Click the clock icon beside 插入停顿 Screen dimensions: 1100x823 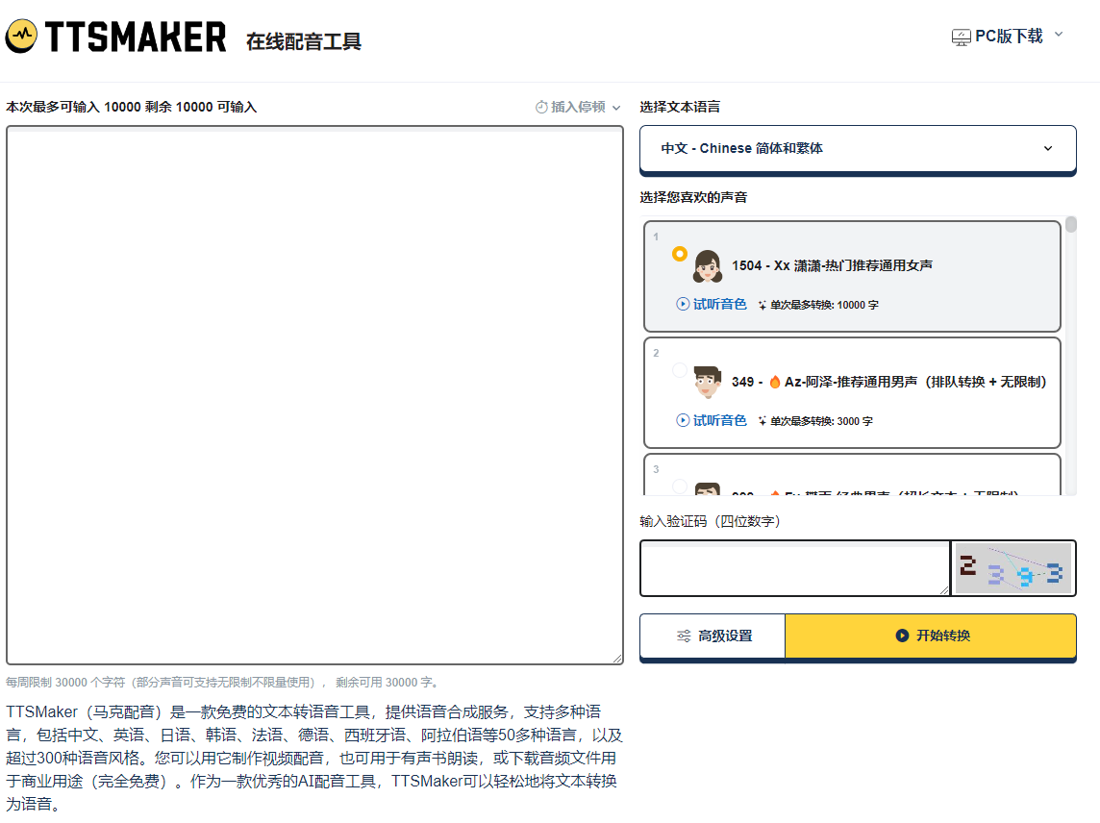coord(541,107)
